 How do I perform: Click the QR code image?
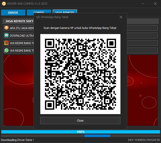(x=80, y=74)
